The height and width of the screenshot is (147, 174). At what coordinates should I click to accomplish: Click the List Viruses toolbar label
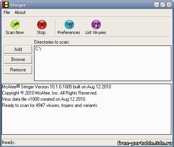click(96, 32)
